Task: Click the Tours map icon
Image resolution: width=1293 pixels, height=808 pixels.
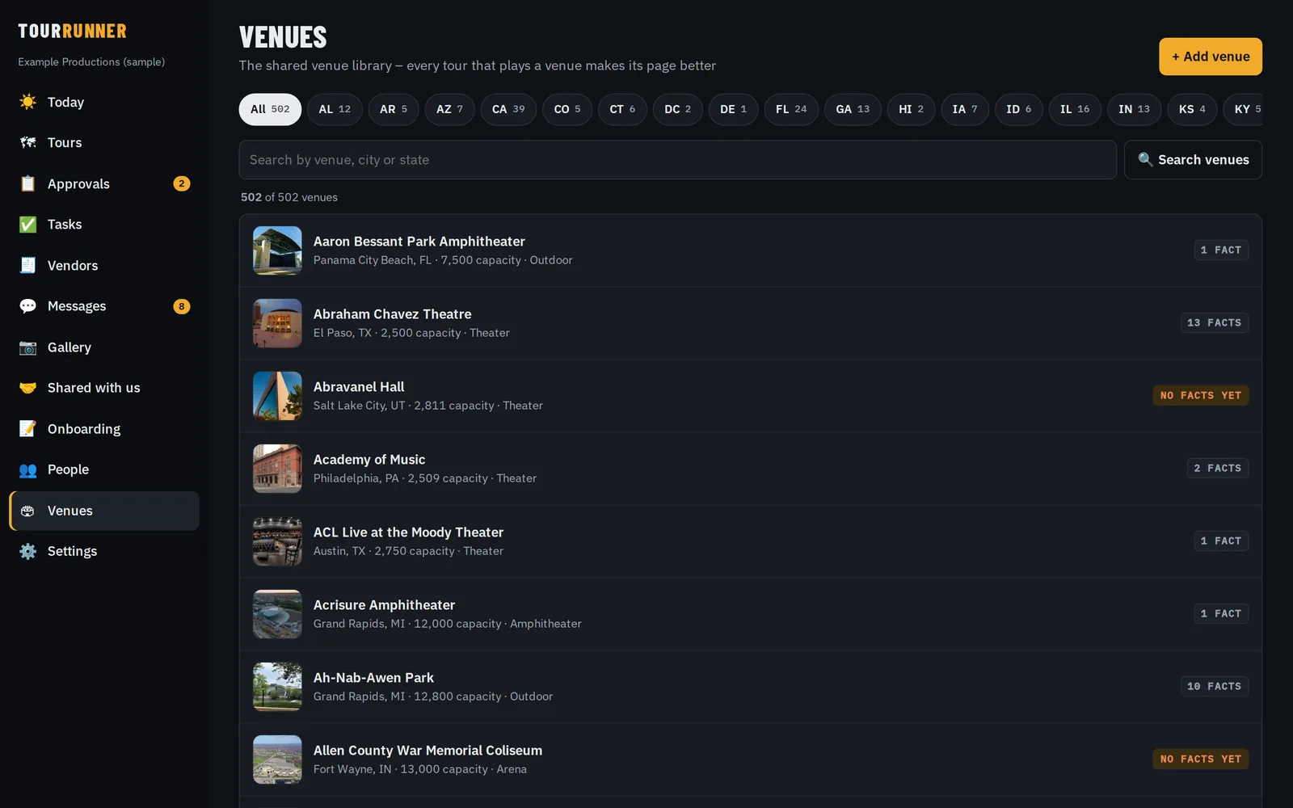Action: click(x=27, y=143)
